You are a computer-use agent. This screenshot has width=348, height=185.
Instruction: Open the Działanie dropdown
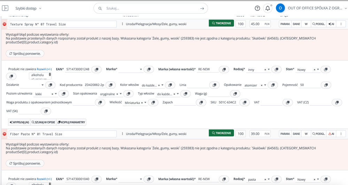click(x=32, y=85)
